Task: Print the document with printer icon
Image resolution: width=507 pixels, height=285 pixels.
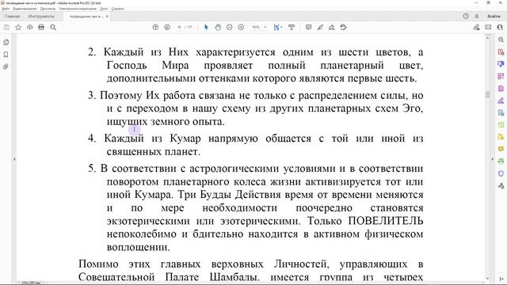Action: pyautogui.click(x=41, y=28)
